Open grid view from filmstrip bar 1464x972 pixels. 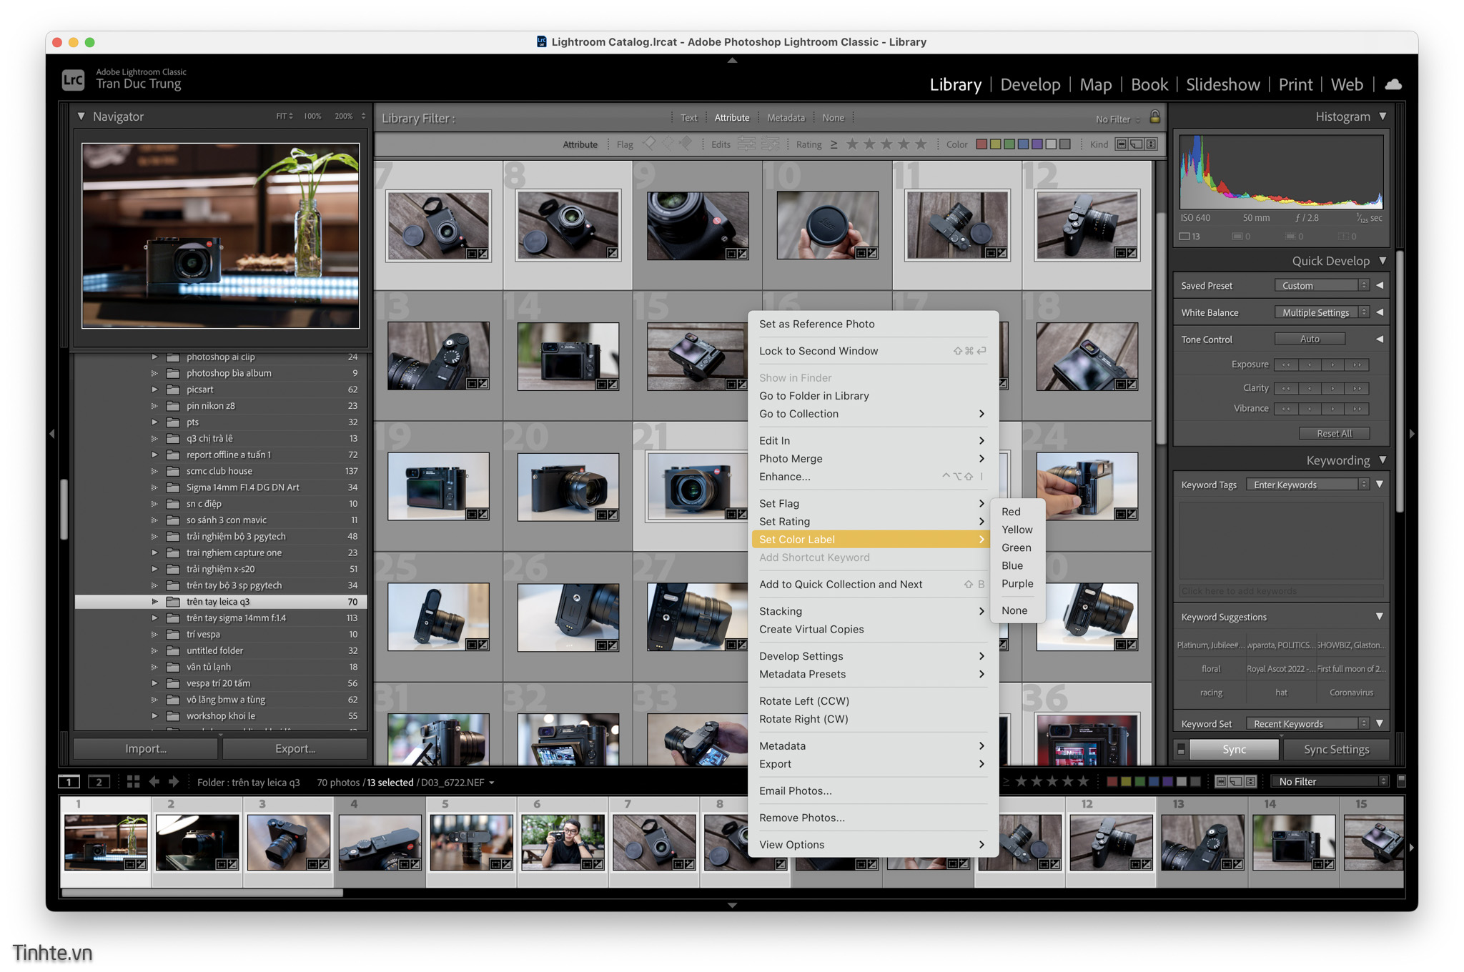133,782
